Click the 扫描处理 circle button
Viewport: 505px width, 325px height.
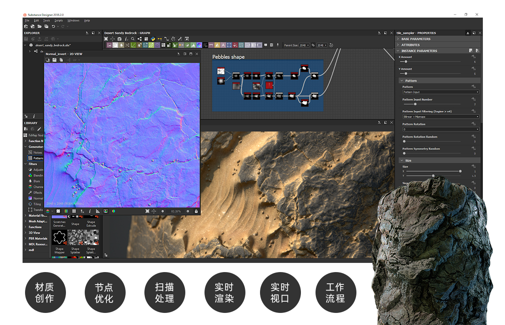click(164, 292)
